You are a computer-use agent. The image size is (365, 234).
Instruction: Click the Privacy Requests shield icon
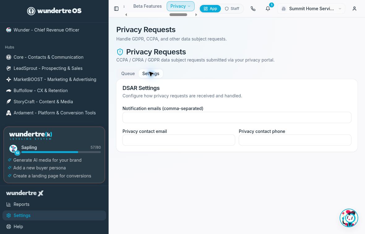coord(120,52)
